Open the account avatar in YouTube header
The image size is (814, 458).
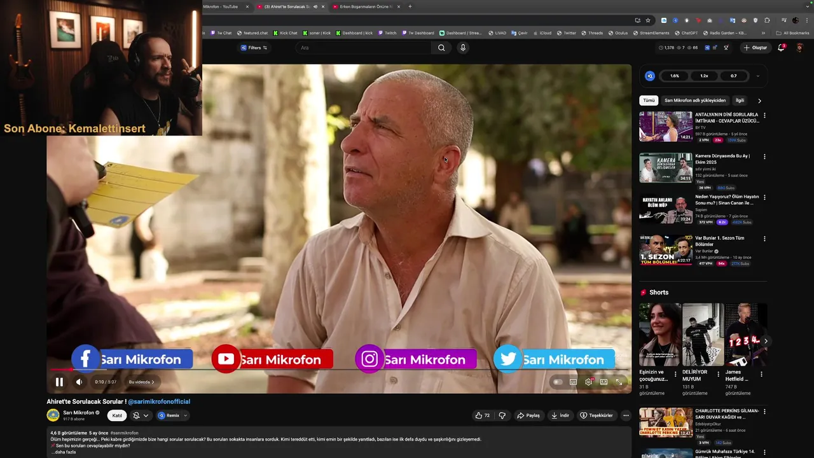pos(799,48)
